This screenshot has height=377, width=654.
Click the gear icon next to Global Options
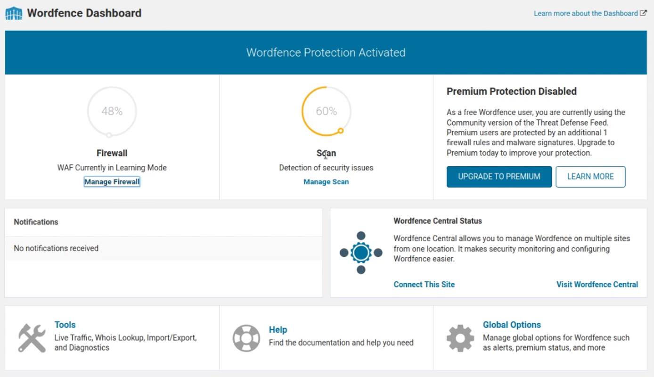pos(460,337)
